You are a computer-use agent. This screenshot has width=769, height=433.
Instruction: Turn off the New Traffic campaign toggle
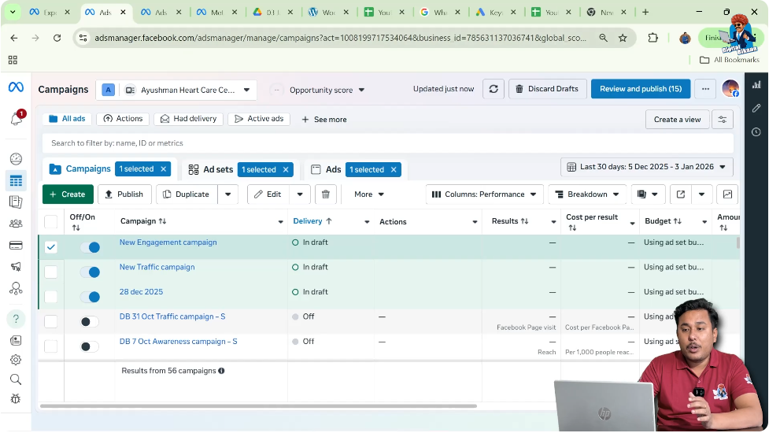coord(90,272)
